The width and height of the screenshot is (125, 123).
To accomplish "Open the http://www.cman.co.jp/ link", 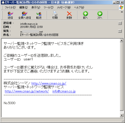I will click(49, 83).
